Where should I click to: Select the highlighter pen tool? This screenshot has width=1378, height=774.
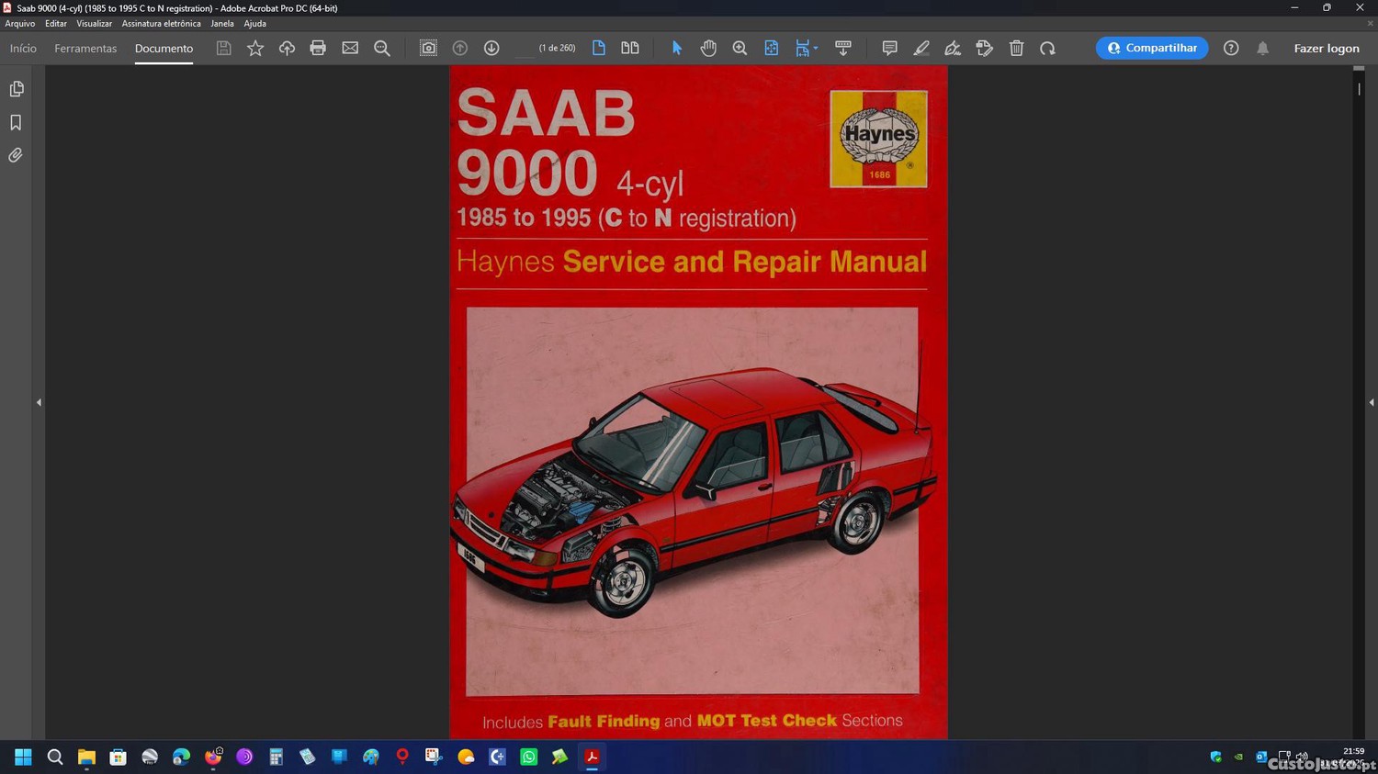coord(921,48)
